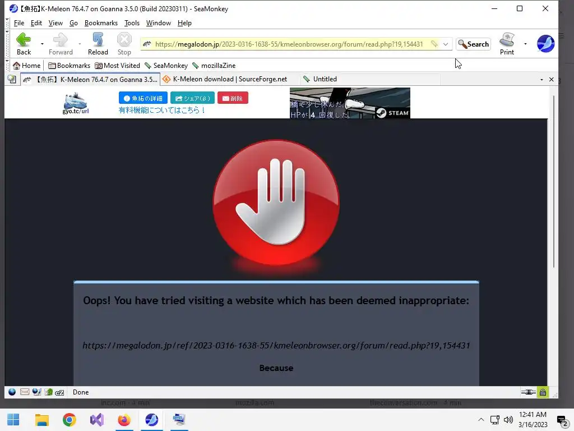Viewport: 574px width, 431px height.
Task: Click the tag icon in URL bar
Action: [434, 44]
